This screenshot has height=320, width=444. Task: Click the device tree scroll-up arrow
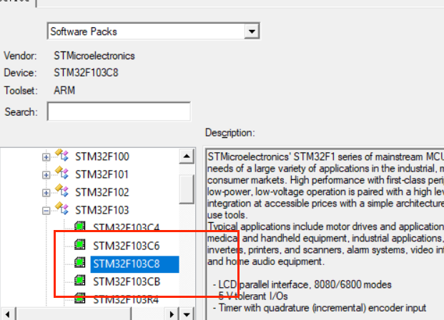187,156
